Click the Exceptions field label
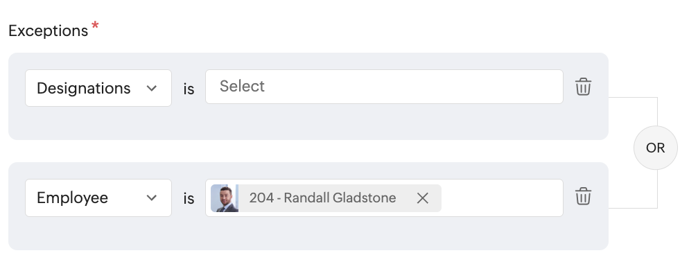Screen dimensions: 689x262 [x=49, y=30]
